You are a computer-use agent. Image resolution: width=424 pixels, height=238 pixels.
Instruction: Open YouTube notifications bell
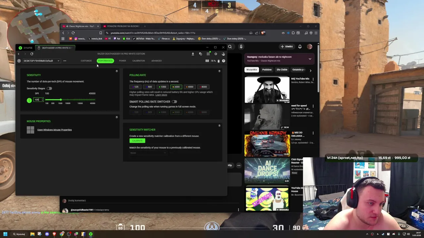[x=300, y=47]
